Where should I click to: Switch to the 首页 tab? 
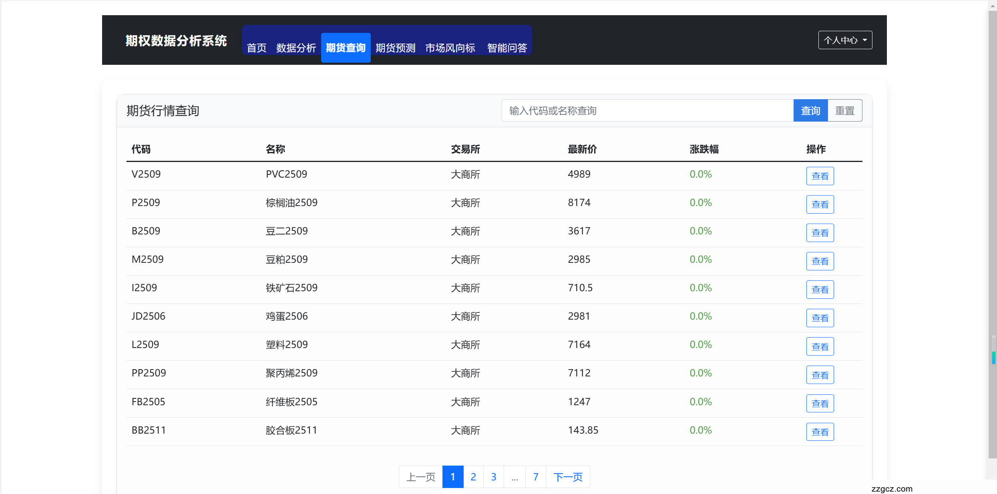coord(256,48)
